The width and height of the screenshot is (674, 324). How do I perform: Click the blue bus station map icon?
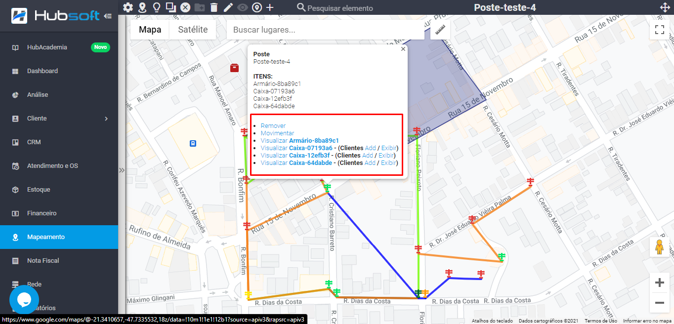(193, 143)
